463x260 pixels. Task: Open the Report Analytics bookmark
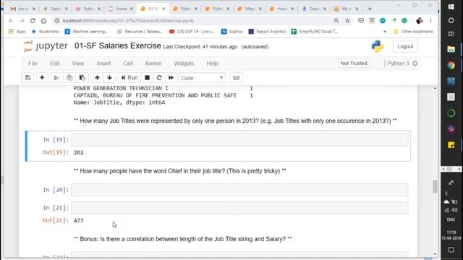coord(267,31)
